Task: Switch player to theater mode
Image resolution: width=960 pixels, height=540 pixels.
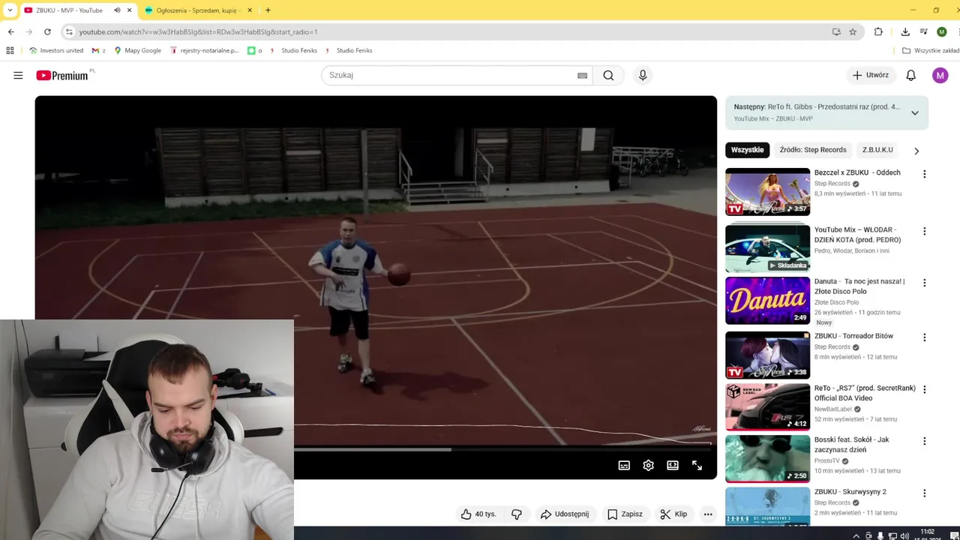Action: click(673, 465)
